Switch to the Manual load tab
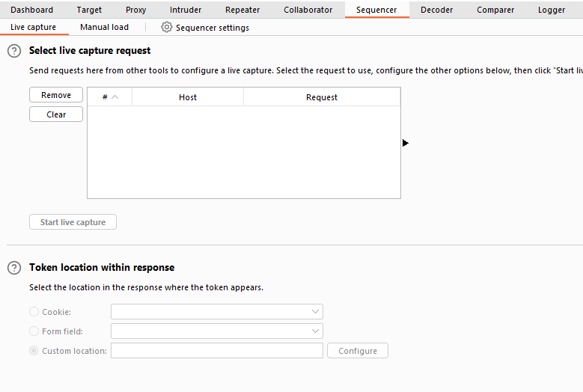 [x=104, y=27]
